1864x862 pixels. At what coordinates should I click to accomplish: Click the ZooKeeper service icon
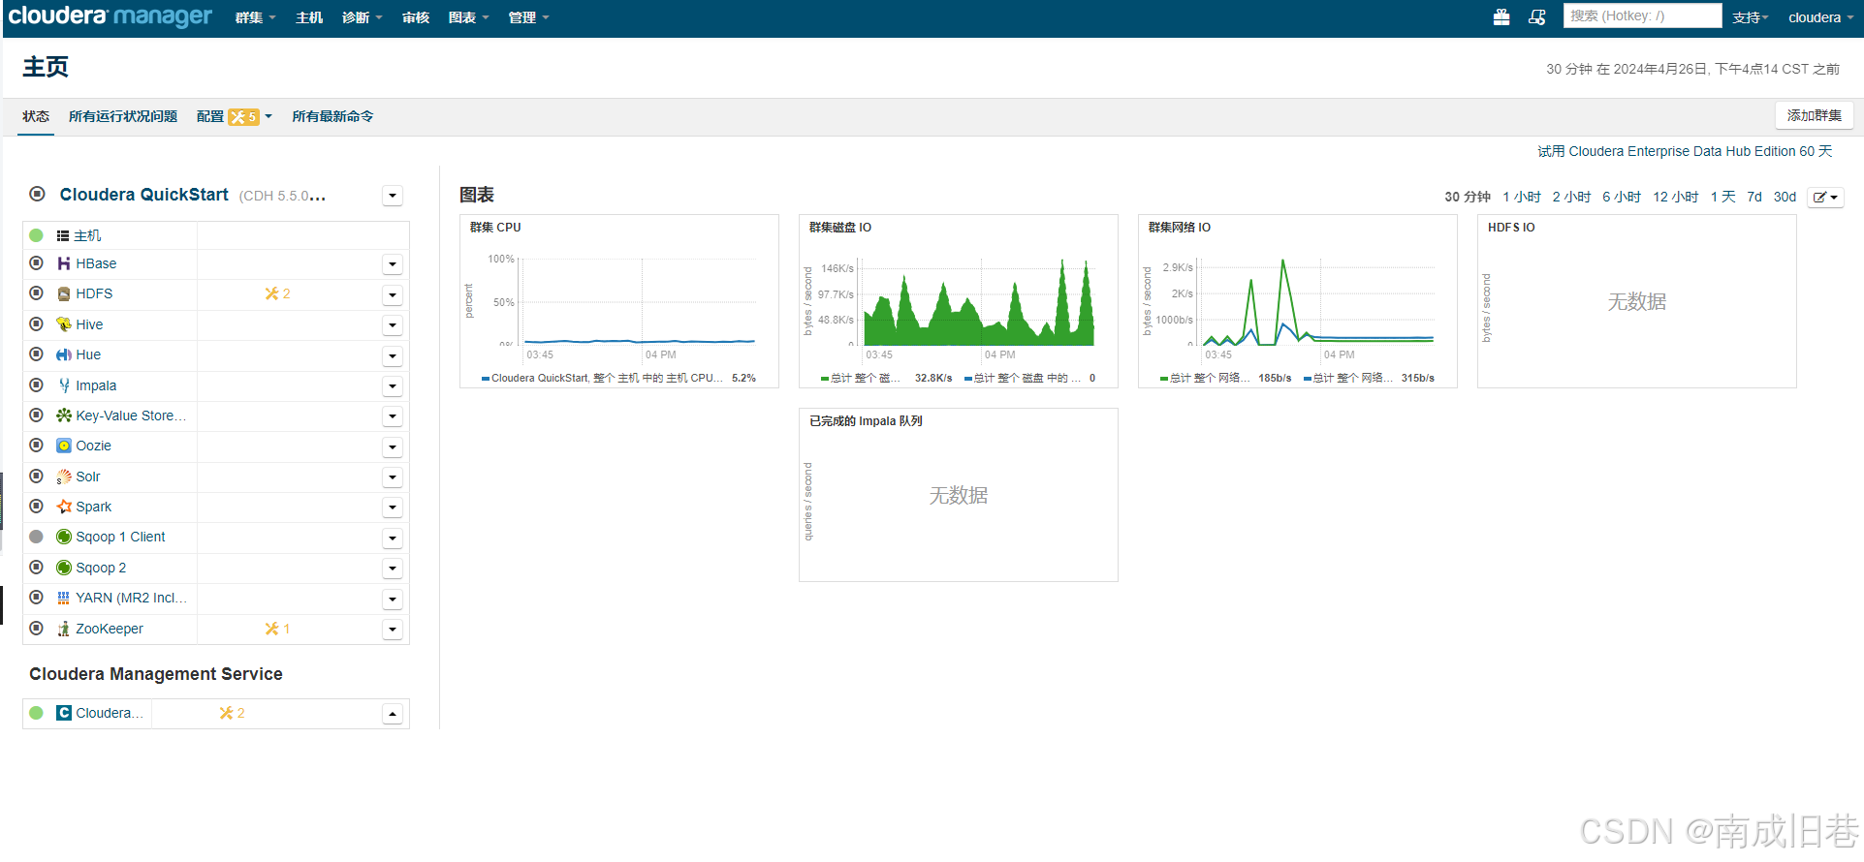(x=64, y=629)
